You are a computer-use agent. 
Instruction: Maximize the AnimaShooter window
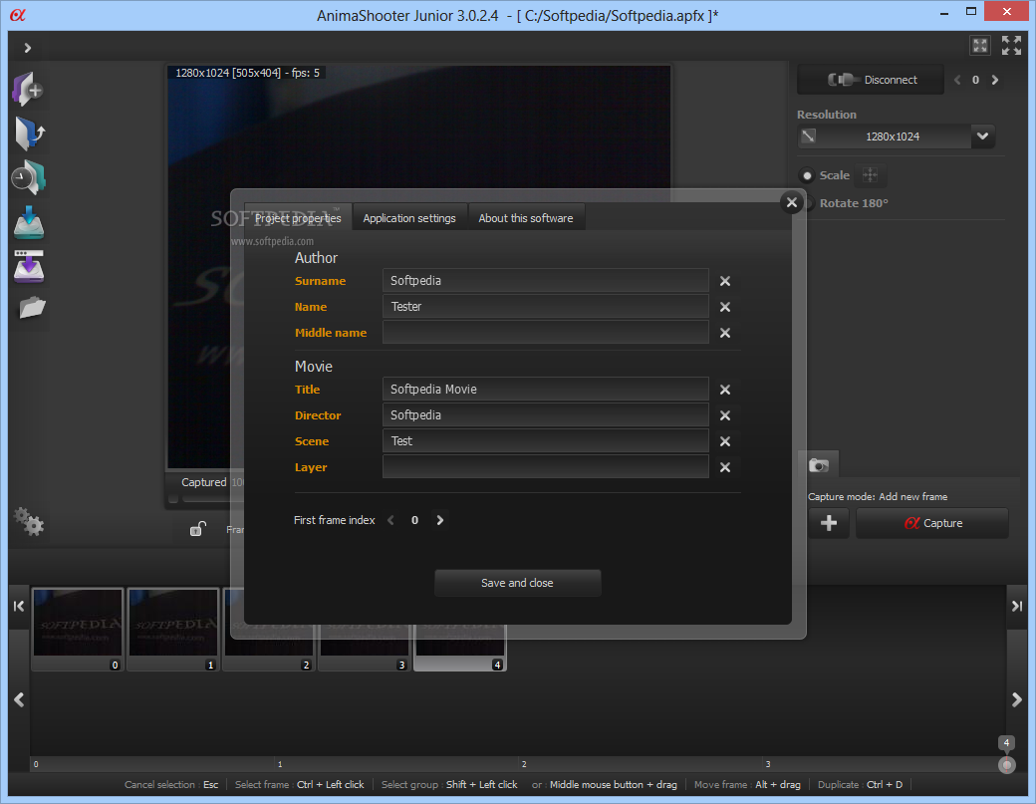(x=970, y=11)
